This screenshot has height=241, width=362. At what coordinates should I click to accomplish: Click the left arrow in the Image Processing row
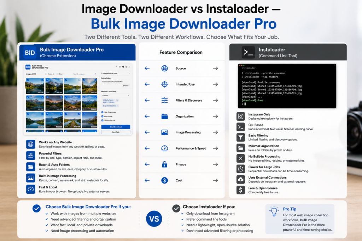click(x=147, y=132)
